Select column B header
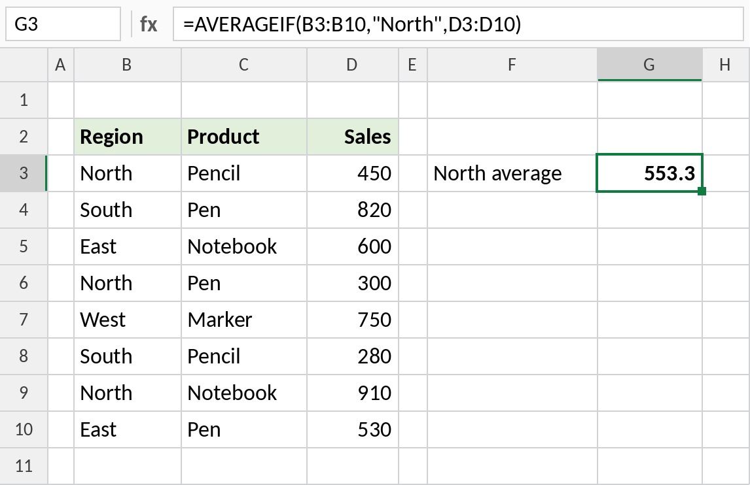Image resolution: width=750 pixels, height=485 pixels. tap(127, 65)
